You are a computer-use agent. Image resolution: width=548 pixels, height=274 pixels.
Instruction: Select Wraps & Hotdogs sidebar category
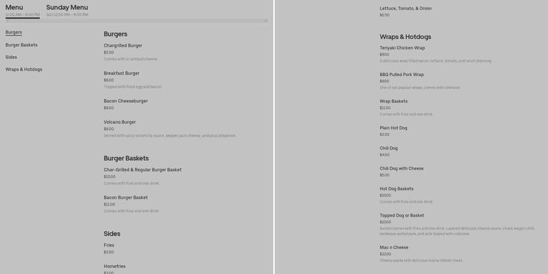tap(24, 69)
